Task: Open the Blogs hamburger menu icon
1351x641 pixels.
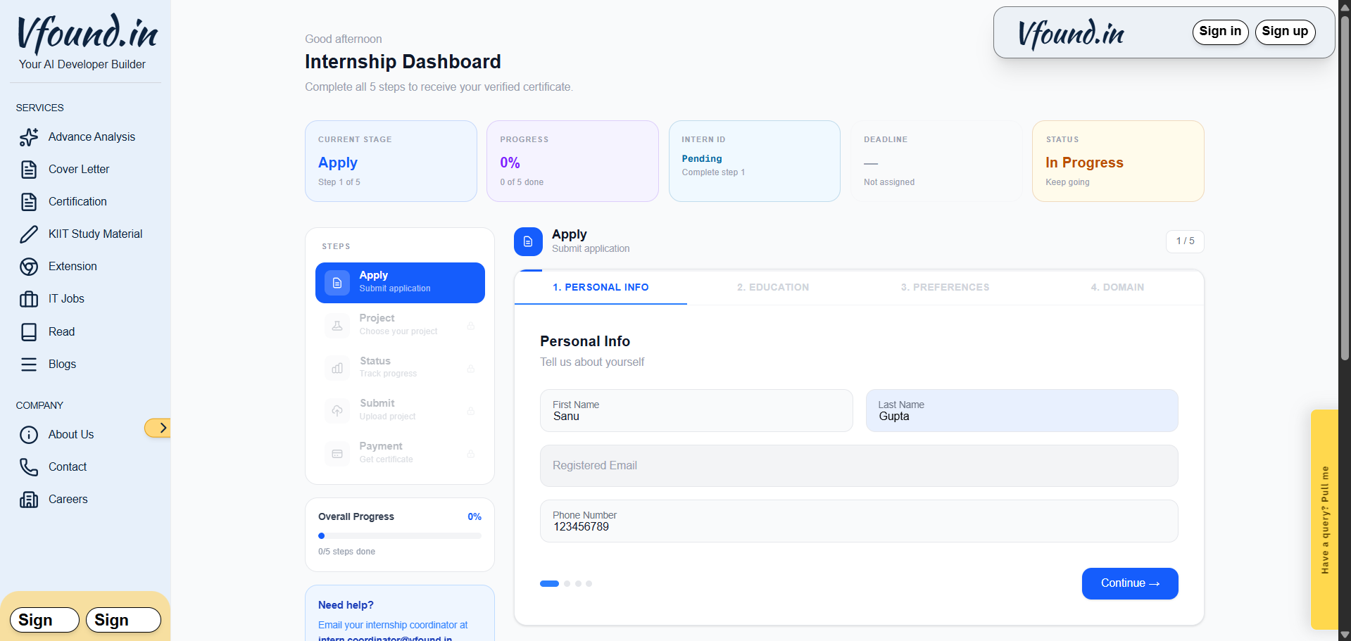Action: [29, 364]
